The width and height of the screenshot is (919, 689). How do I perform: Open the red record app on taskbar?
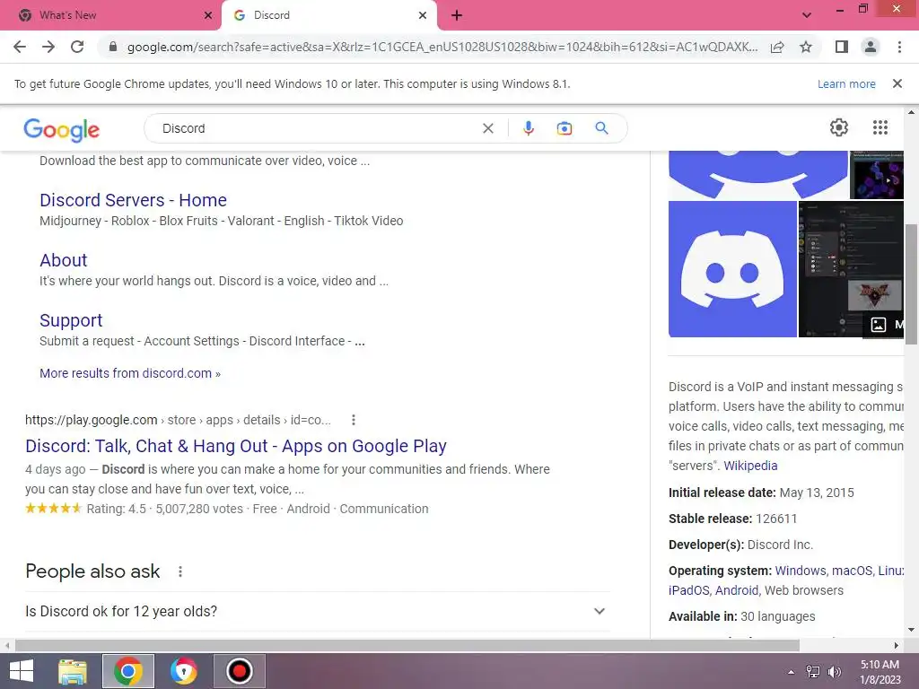(239, 671)
